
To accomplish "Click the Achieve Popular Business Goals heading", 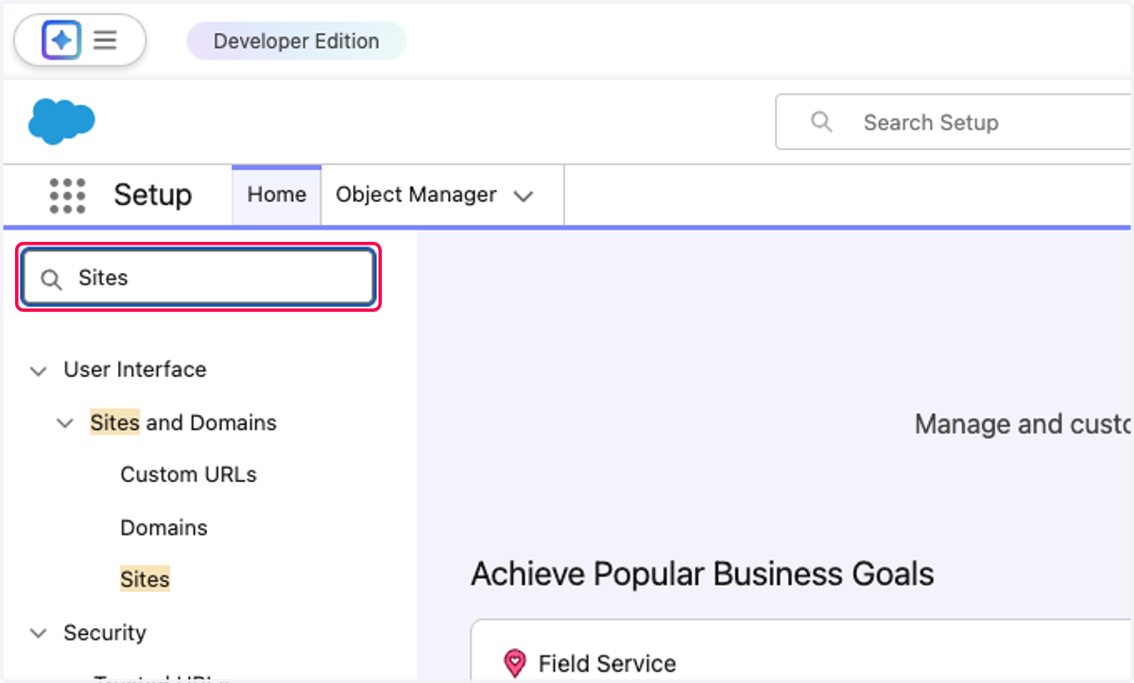I will [x=702, y=573].
